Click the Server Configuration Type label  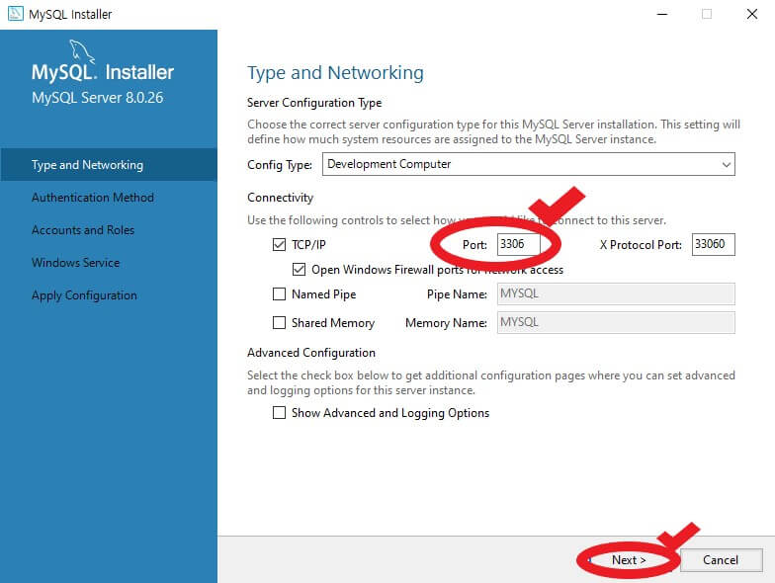pyautogui.click(x=314, y=103)
